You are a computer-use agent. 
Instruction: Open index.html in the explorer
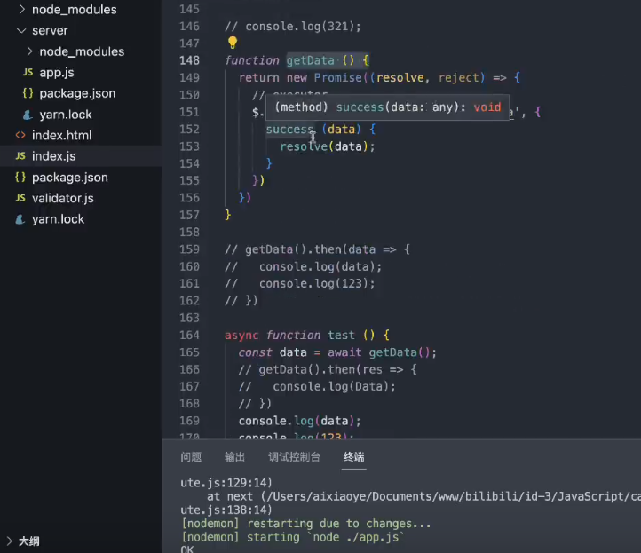click(62, 135)
